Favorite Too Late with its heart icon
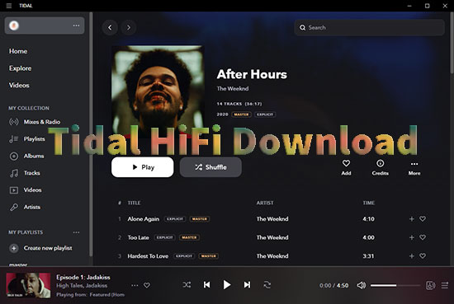The image size is (454, 304). [423, 237]
